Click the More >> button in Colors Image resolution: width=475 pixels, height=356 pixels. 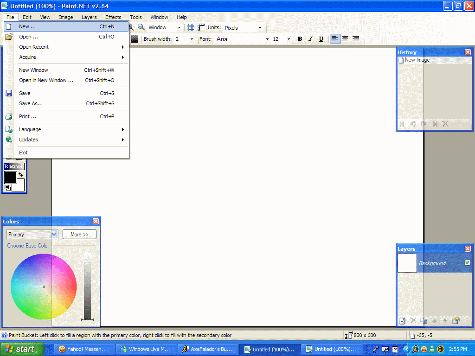pos(79,235)
